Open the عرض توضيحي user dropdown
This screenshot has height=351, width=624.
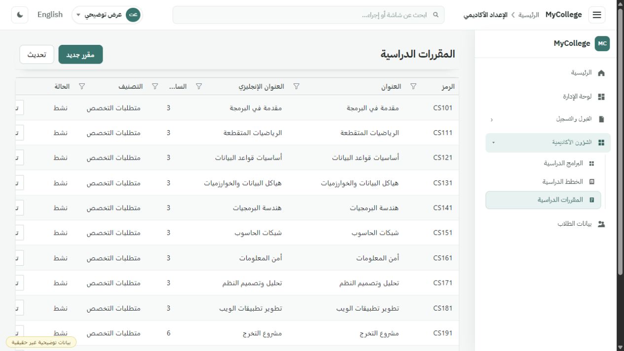pyautogui.click(x=107, y=15)
